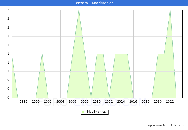Click the highest data point at 2022
This screenshot has width=188, height=130.
pyautogui.click(x=170, y=10)
